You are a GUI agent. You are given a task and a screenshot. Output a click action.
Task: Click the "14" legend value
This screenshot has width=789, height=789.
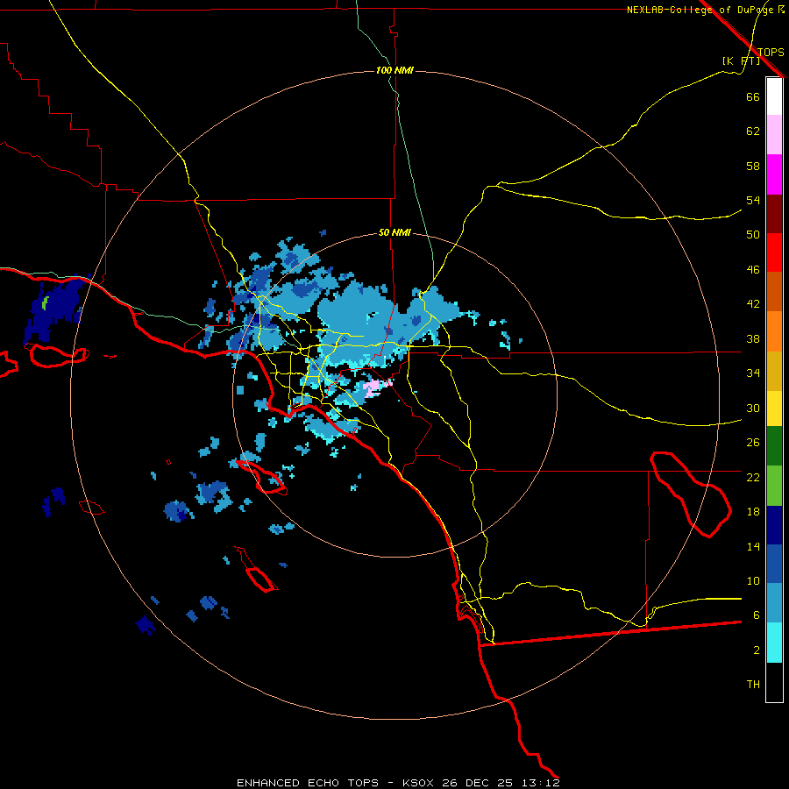753,546
